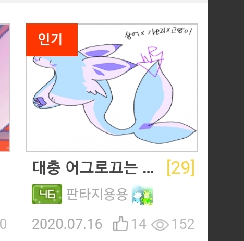This screenshot has height=241, width=244.
Task: Click the post date 2020.07.16
Action: point(67,224)
